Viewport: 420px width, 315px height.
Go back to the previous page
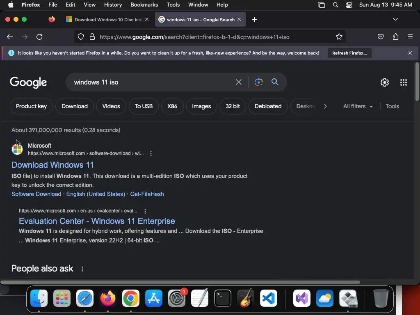[10, 37]
